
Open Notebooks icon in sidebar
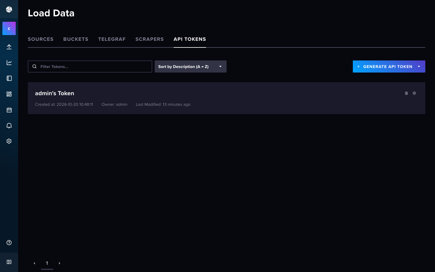9,78
